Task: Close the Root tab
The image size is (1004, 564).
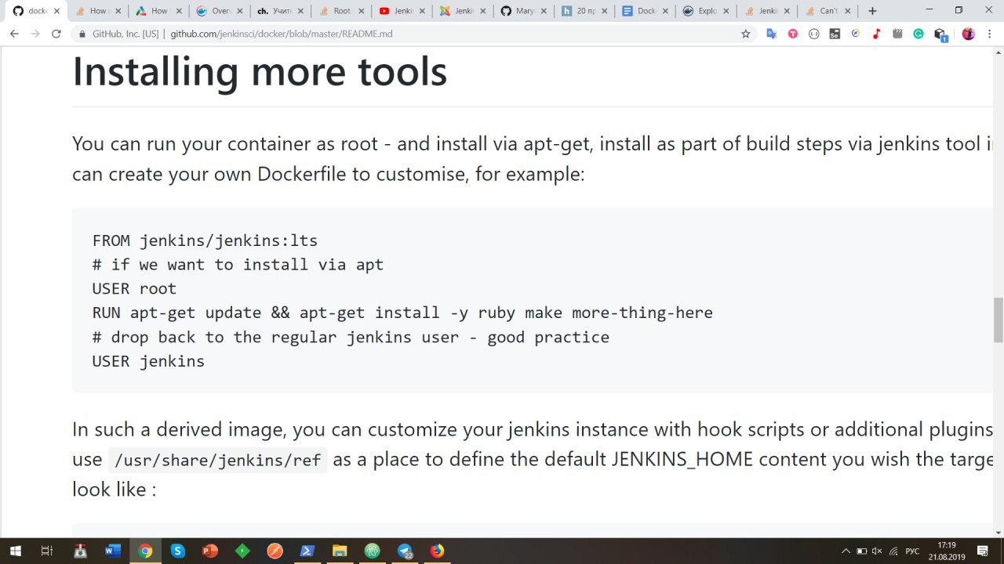Action: coord(361,11)
